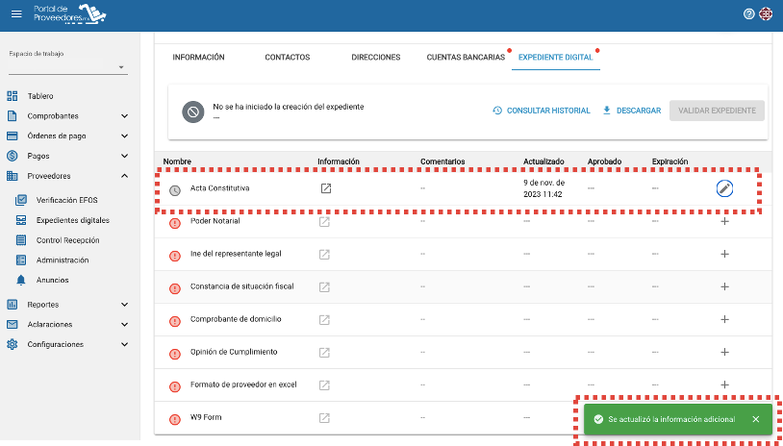Switch to the CONTACTOS tab
783x446 pixels.
pyautogui.click(x=288, y=58)
